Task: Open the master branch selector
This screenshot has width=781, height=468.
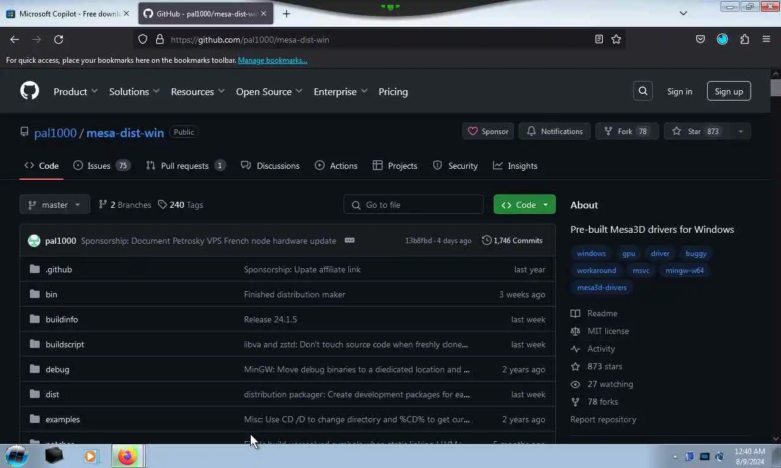Action: (x=55, y=205)
